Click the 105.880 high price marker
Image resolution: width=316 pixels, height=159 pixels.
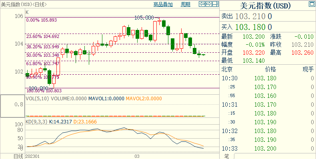[144, 18]
